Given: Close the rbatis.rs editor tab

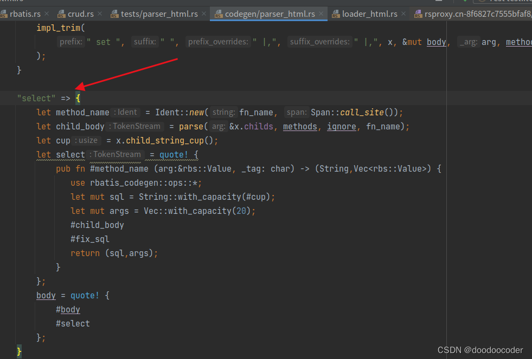Looking at the screenshot, I should (47, 14).
